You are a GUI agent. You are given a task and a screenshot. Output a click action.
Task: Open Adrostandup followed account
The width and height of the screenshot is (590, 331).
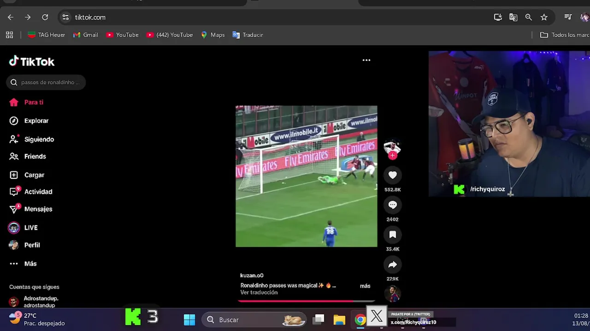pyautogui.click(x=34, y=302)
